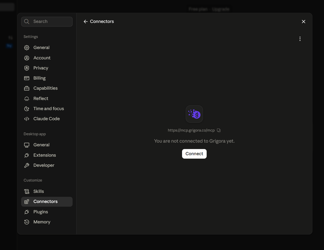The image size is (324, 250).
Task: Open General settings gear icon
Action: pyautogui.click(x=27, y=48)
